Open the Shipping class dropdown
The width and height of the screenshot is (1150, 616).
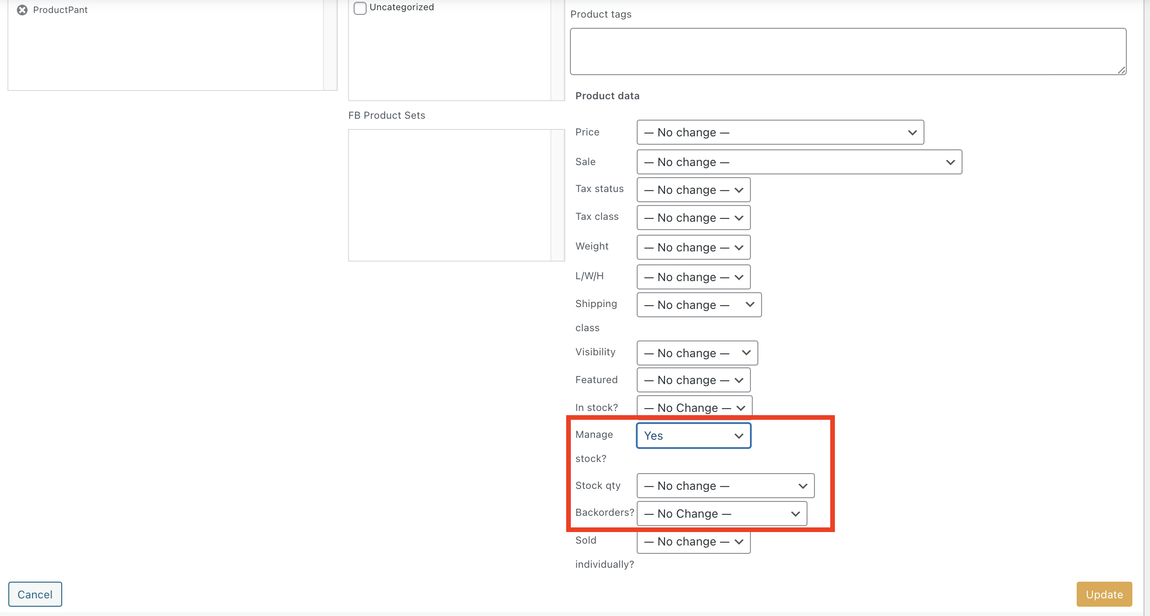(699, 305)
